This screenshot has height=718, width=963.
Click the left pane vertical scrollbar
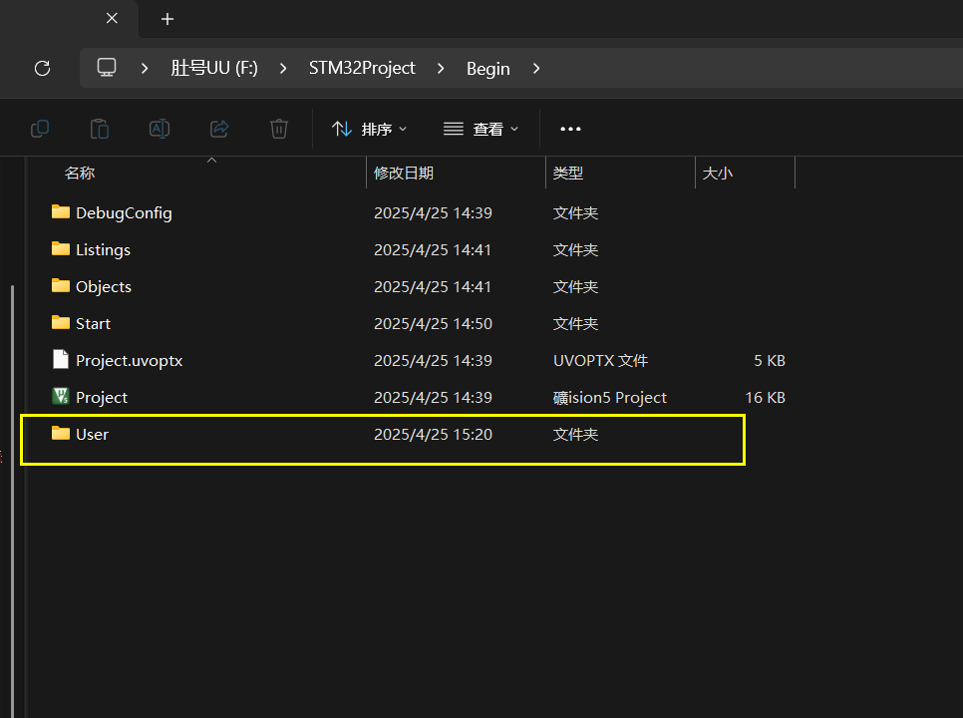[12, 501]
